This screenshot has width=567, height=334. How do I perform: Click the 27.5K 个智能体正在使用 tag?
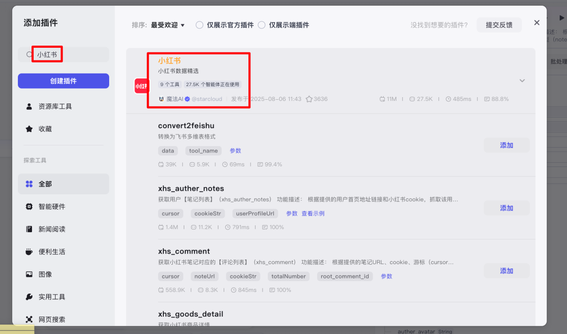pos(213,85)
